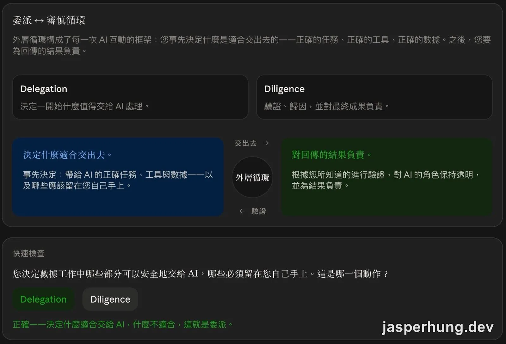Click the 外層循環構成了 intro paragraph
The width and height of the screenshot is (506, 344).
[x=252, y=45]
